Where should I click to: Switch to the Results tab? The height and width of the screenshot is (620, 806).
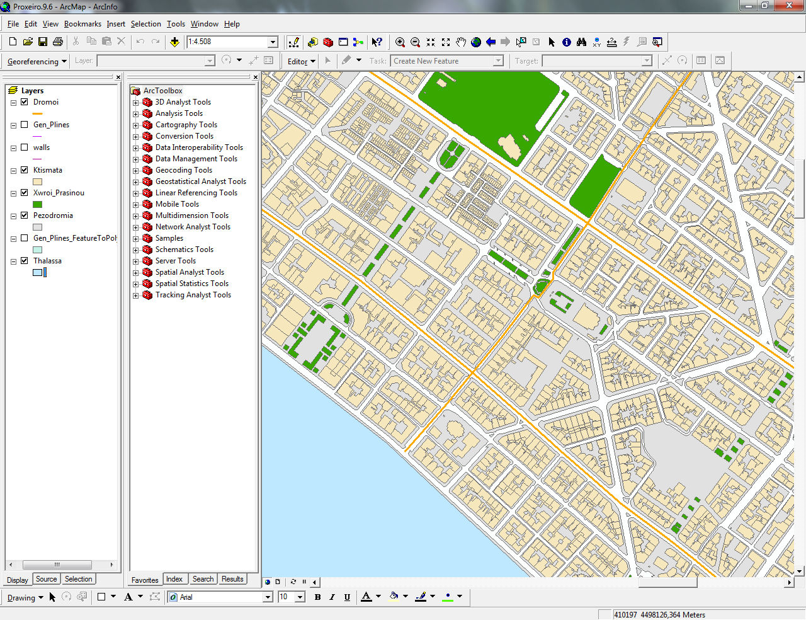[x=232, y=579]
